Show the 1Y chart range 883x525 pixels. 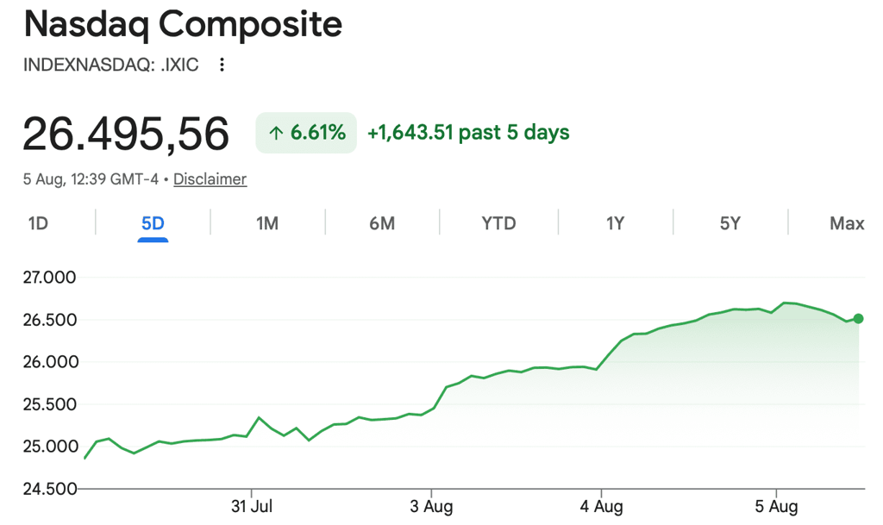[615, 223]
